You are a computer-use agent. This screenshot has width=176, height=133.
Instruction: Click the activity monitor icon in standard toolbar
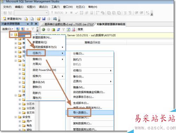click(x=55, y=19)
